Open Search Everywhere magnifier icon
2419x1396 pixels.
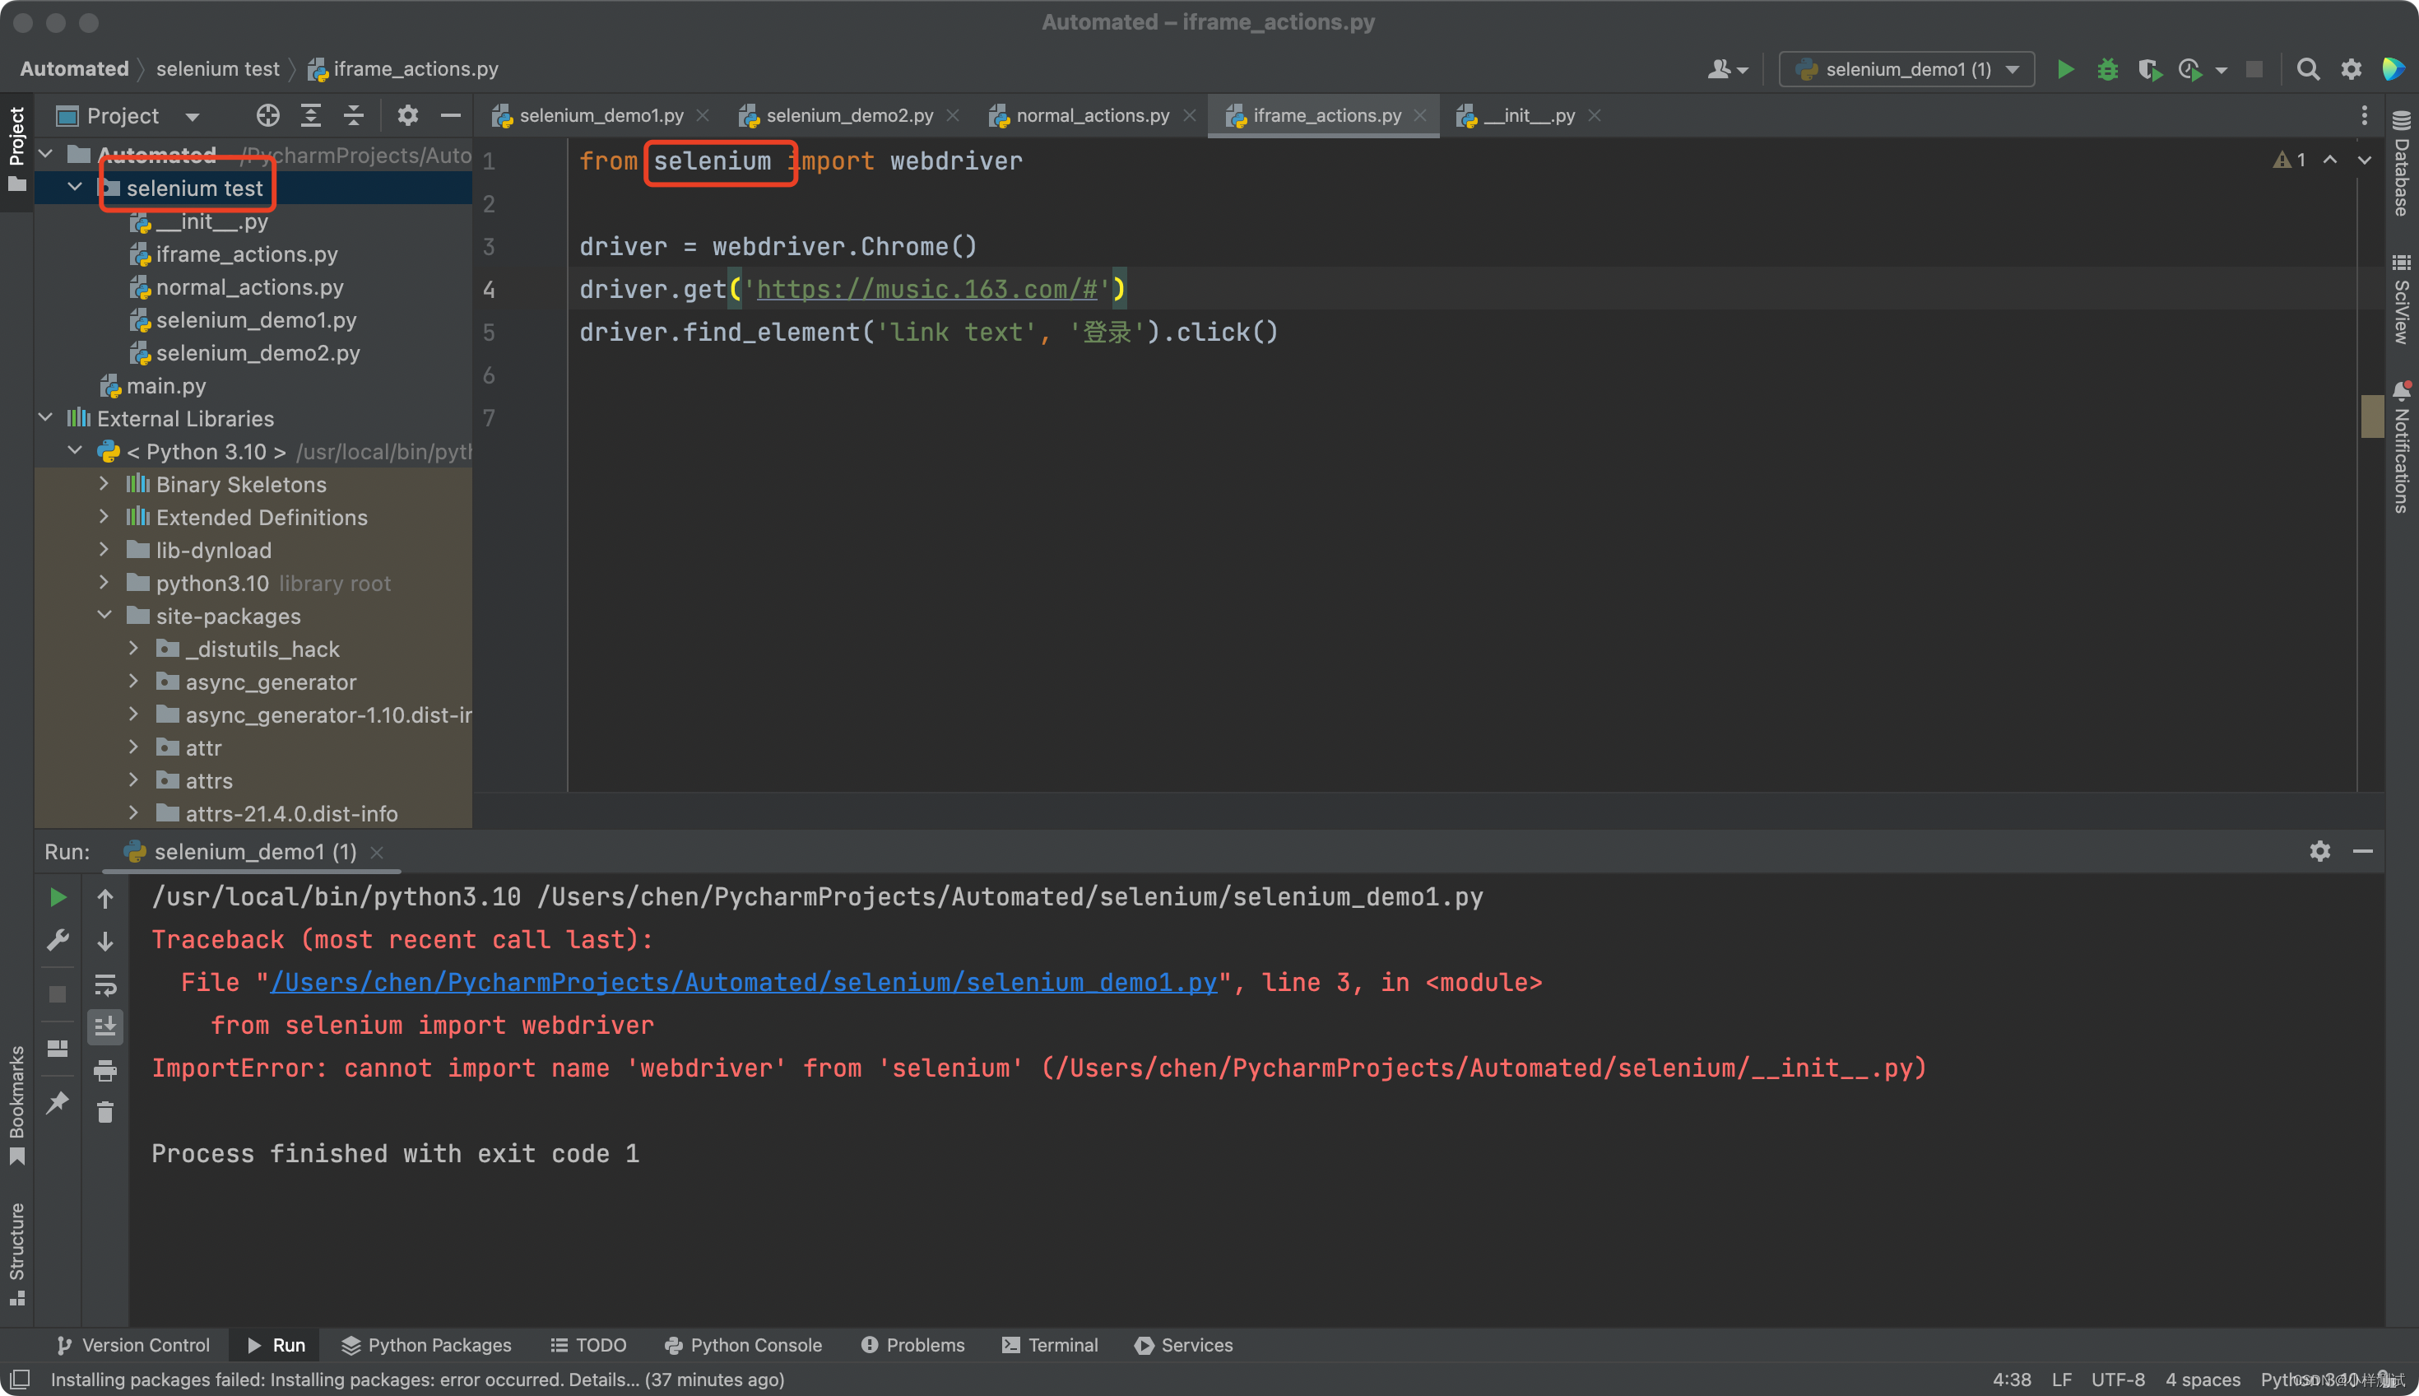[2308, 69]
